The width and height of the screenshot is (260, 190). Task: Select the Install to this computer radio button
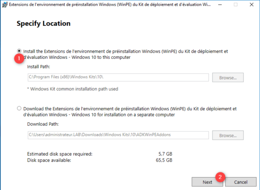pyautogui.click(x=19, y=51)
